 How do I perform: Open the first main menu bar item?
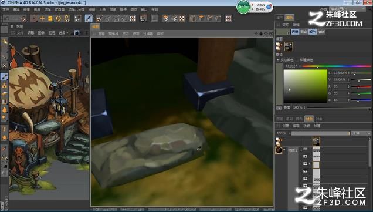[5, 9]
